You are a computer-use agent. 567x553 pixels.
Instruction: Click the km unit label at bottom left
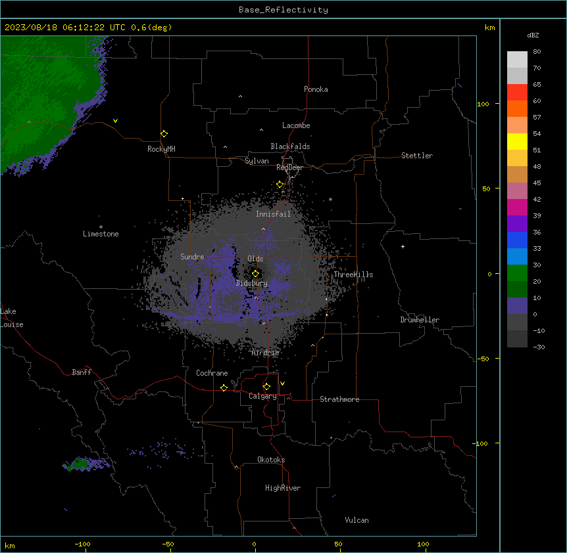(10, 545)
